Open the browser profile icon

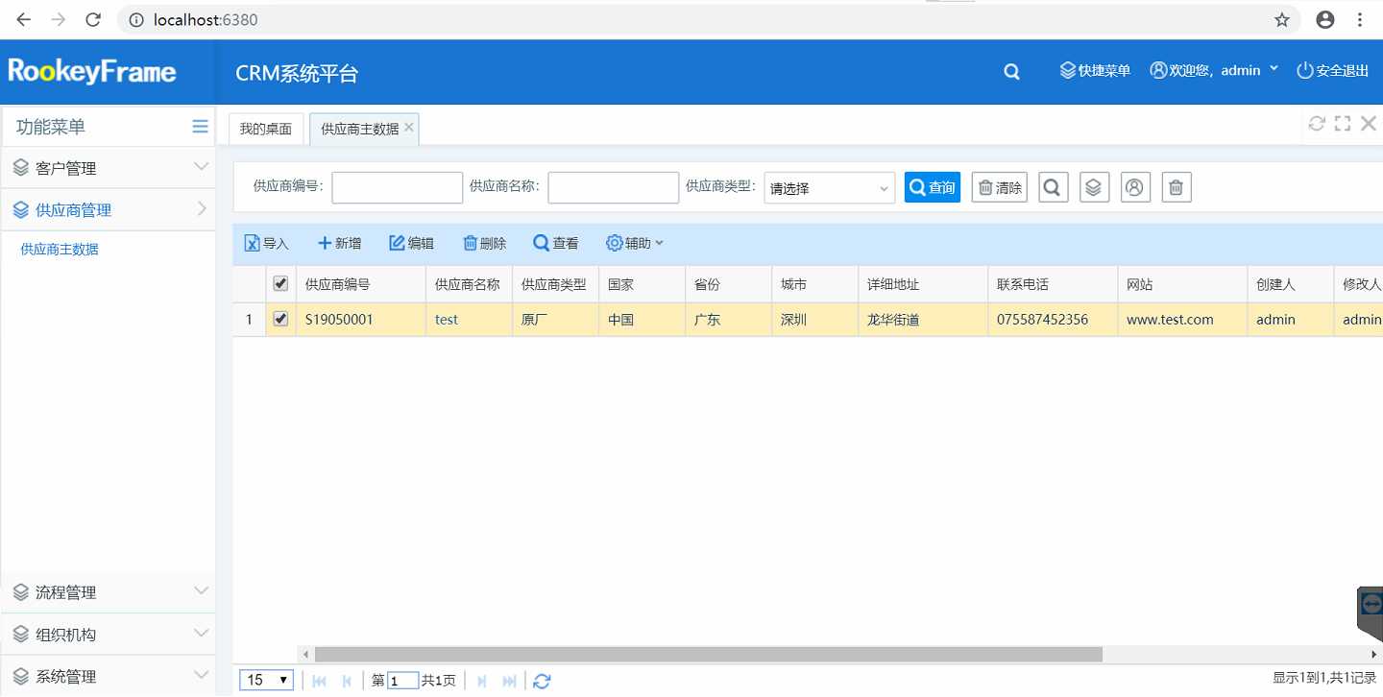(1325, 19)
